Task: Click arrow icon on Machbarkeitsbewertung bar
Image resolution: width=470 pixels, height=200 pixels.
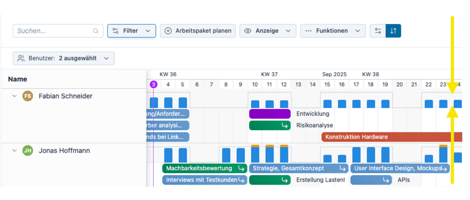Action: coord(242,169)
